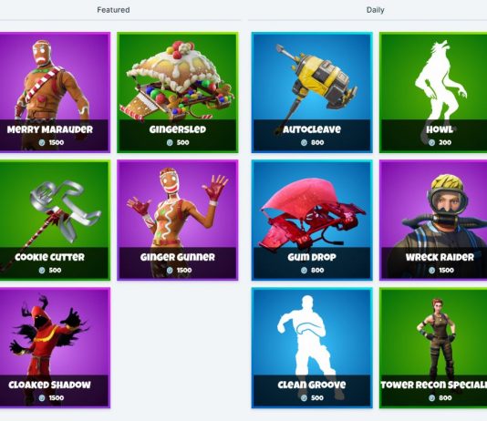
Task: View the Wreck Raider outfit
Action: [433, 221]
